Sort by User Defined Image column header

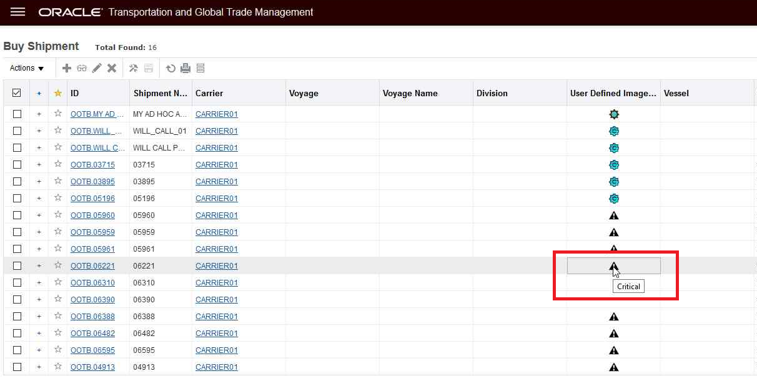pos(613,93)
